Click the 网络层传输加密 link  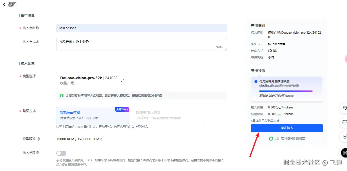[294, 139]
